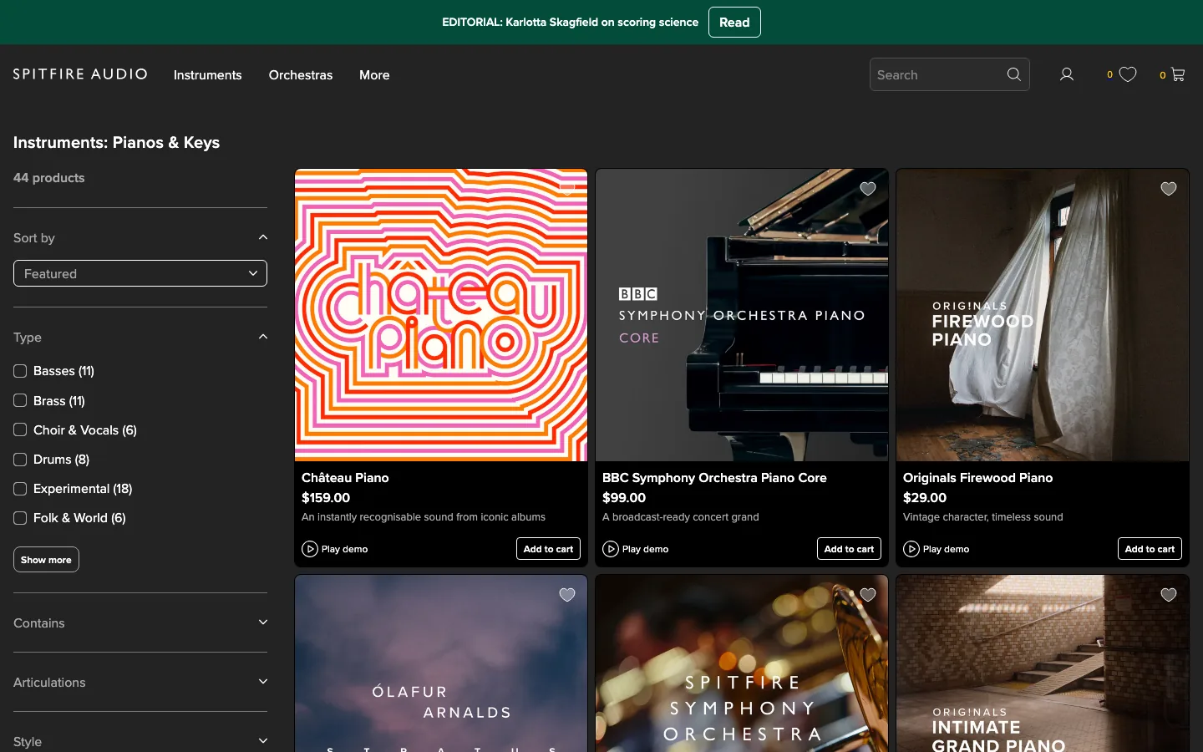Show more Type filters

point(46,560)
